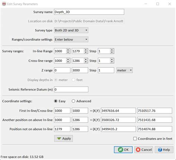Click the In-line Range Step field

(x=104, y=51)
